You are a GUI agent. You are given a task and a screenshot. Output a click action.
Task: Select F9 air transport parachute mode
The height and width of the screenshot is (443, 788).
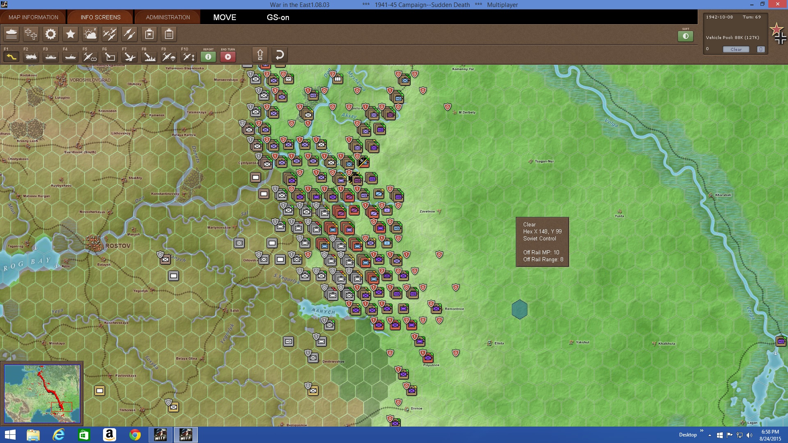click(x=169, y=57)
